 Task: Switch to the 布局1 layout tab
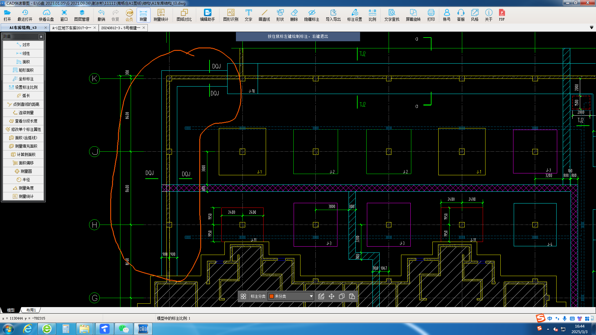pyautogui.click(x=31, y=310)
